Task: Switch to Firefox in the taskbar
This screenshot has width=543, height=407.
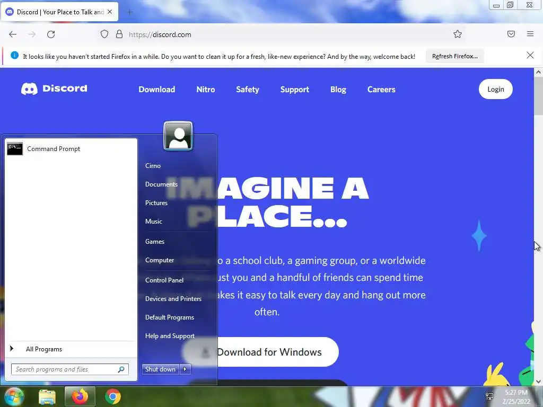Action: pyautogui.click(x=80, y=396)
